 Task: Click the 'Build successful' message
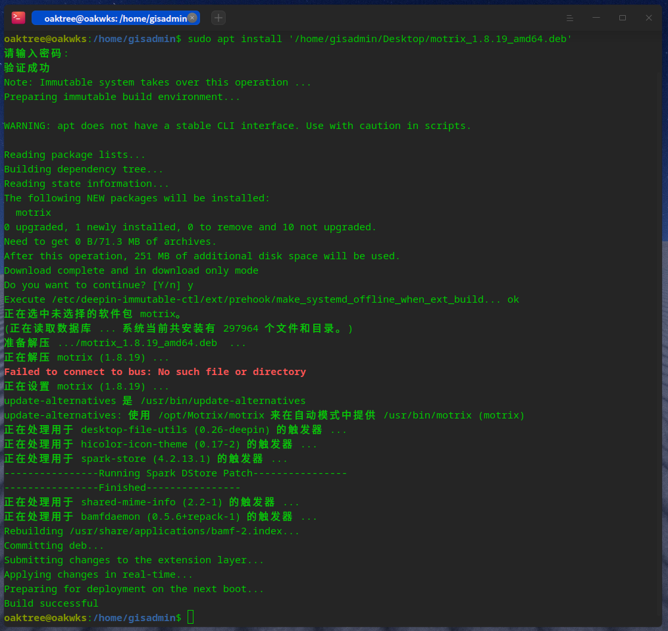tap(51, 603)
